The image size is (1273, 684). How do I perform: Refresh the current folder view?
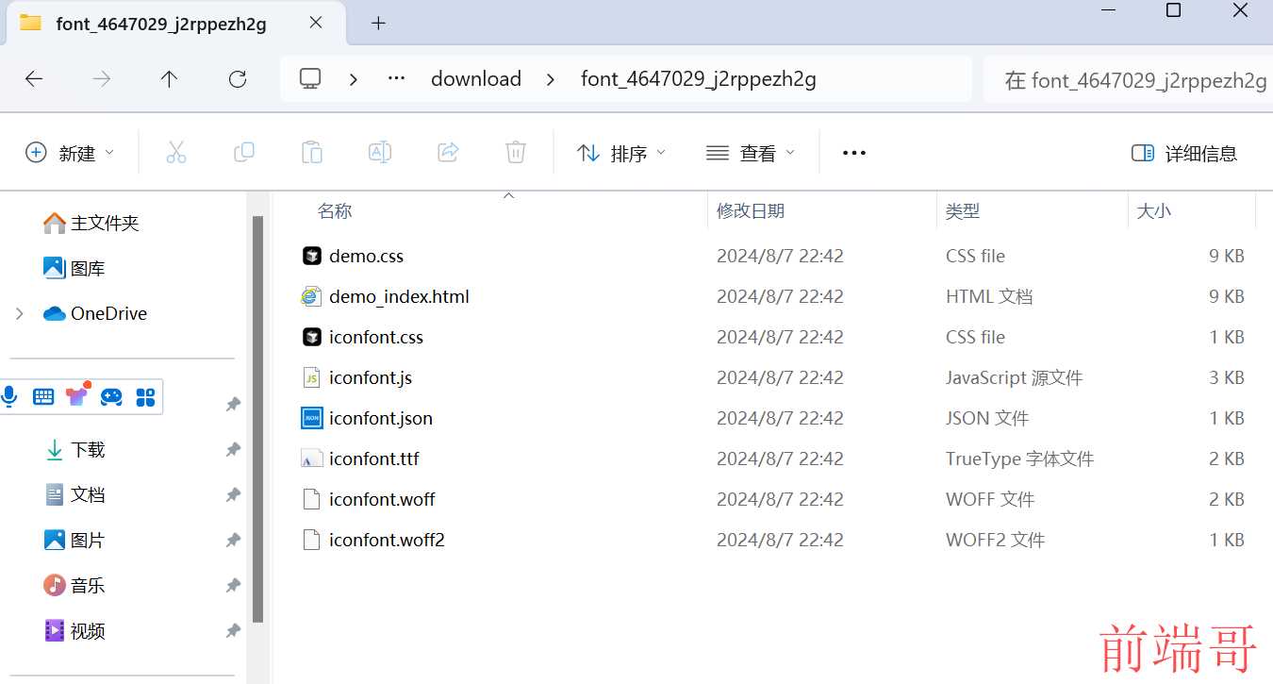tap(238, 79)
